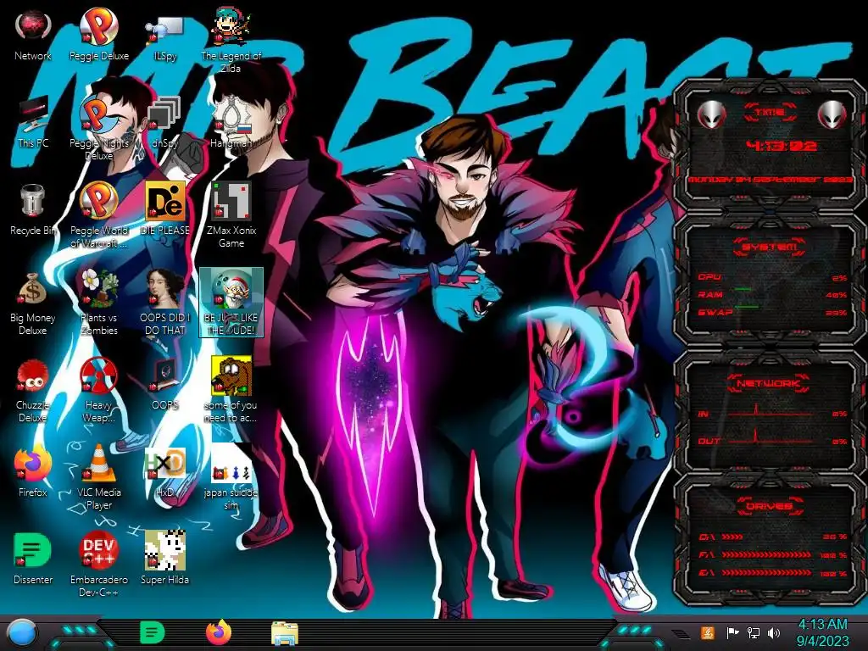The width and height of the screenshot is (868, 651).
Task: Click the Chuzzle Deluxe icon
Action: click(x=33, y=390)
